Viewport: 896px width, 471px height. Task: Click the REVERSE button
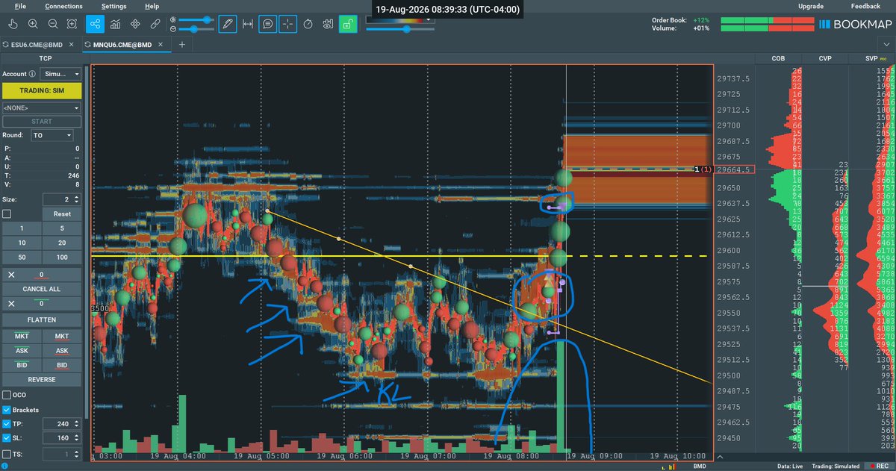(41, 379)
